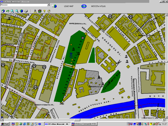168x126 pixels.
Task: Click the monument icon in Taynitskiy Sad
Action: point(109,82)
